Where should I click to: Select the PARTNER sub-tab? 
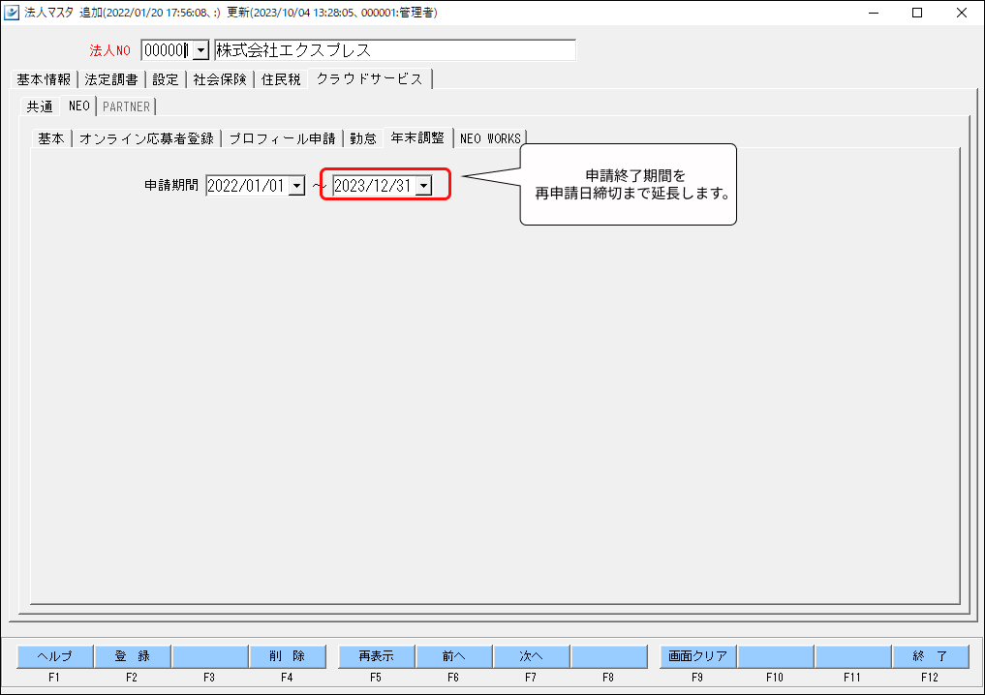[126, 106]
